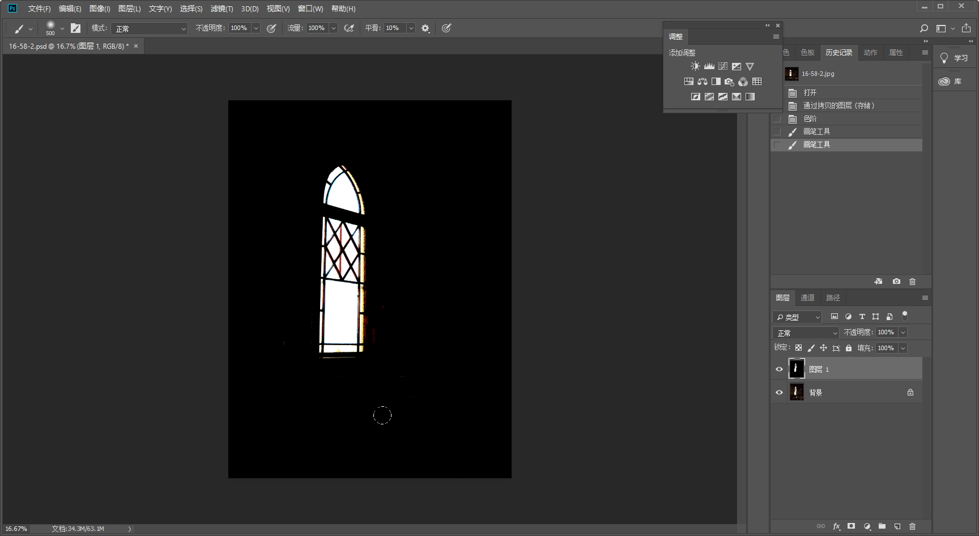
Task: Add a Color Balance adjustment (scales icon)
Action: click(x=703, y=82)
